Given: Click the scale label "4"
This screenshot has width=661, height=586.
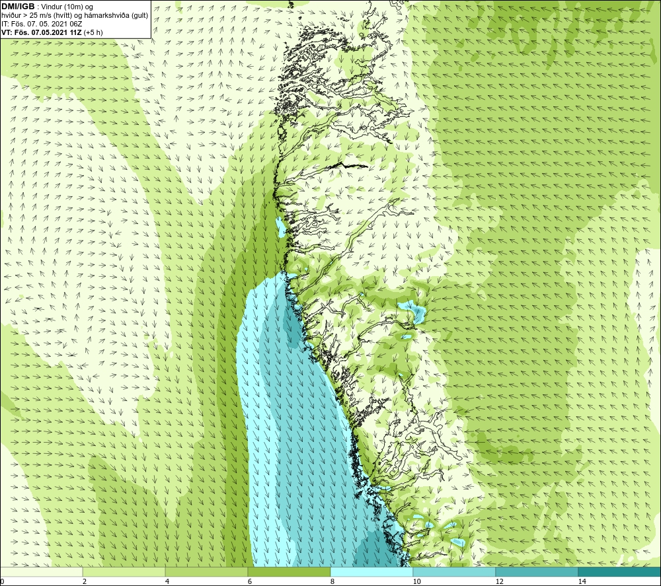Looking at the screenshot, I should [167, 582].
